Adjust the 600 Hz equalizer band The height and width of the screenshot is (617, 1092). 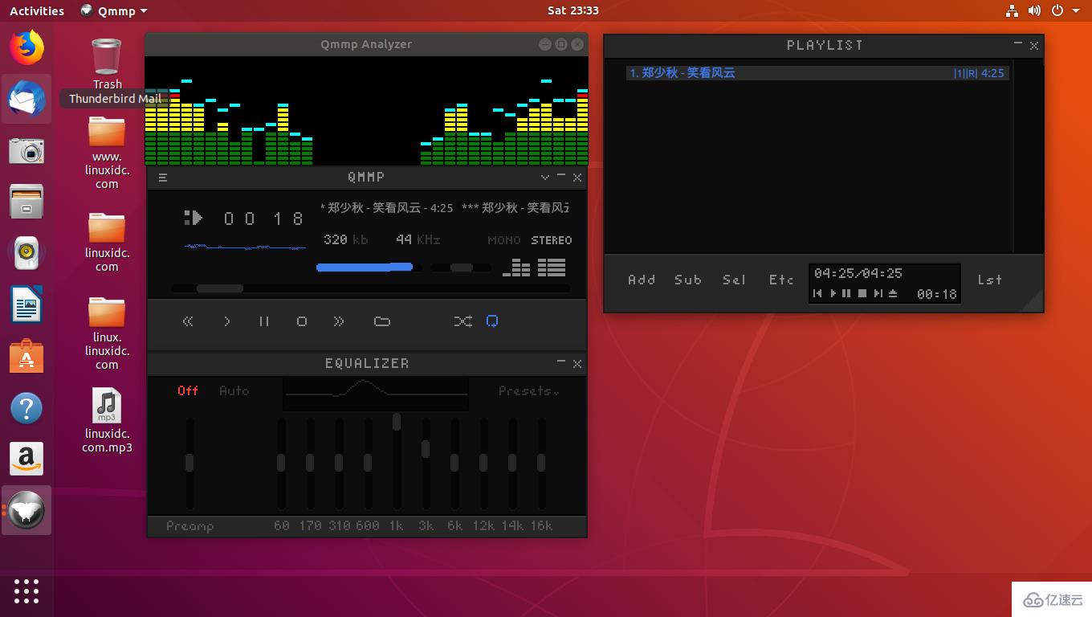[368, 464]
